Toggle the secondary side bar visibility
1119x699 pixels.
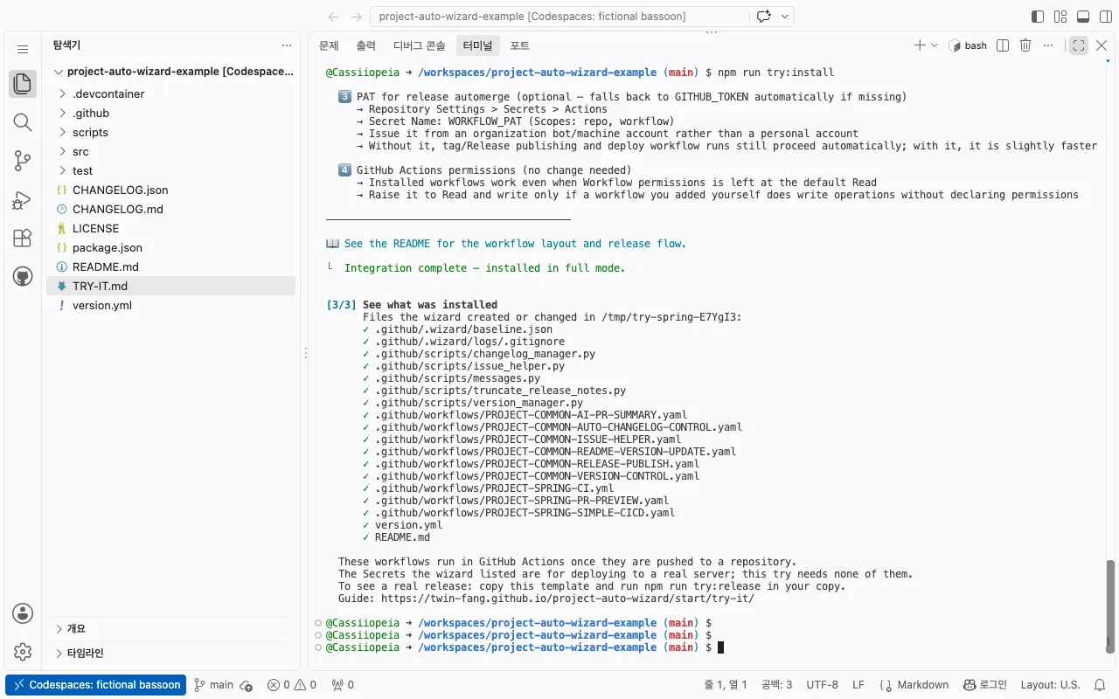[1104, 17]
